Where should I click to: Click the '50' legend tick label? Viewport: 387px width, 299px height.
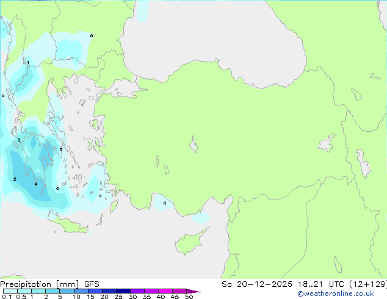pos(189,297)
